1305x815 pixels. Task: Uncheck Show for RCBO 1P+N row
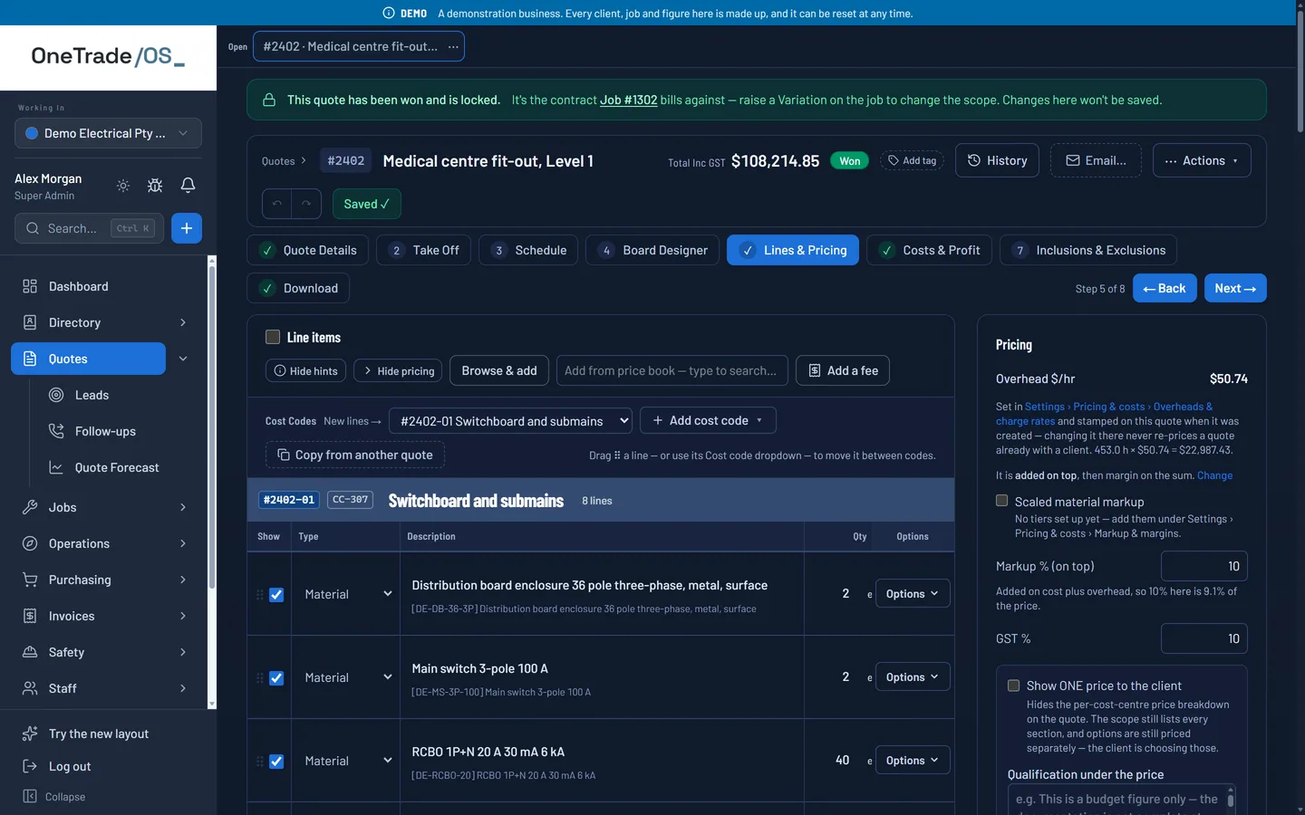(276, 762)
